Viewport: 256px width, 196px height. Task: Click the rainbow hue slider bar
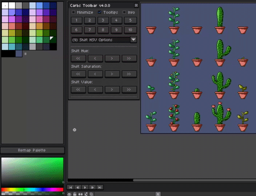point(32,190)
